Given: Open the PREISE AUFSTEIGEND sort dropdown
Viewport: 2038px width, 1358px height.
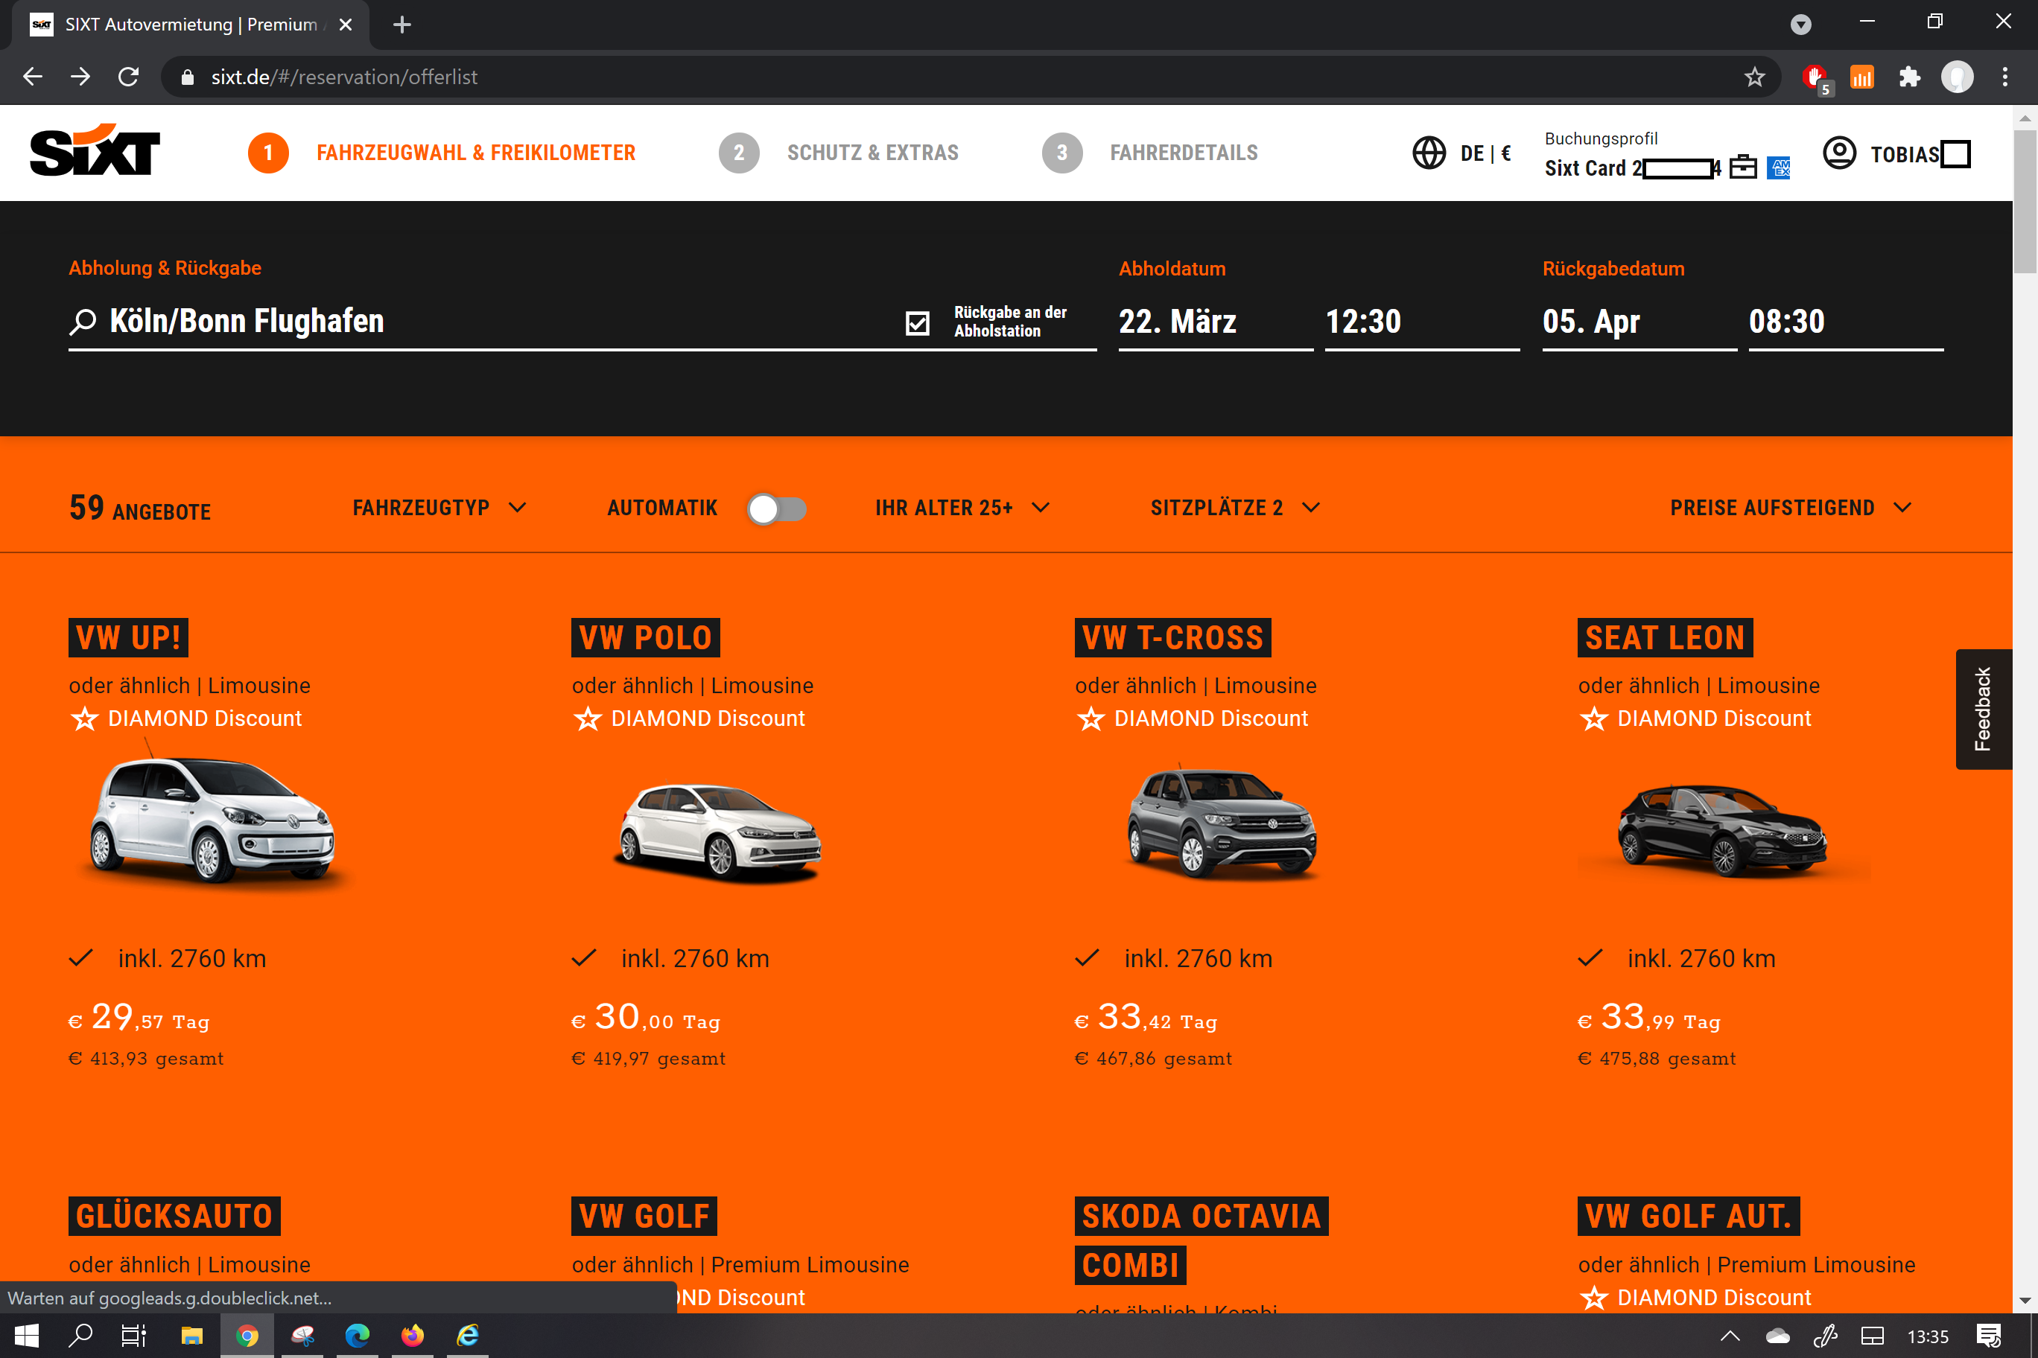Looking at the screenshot, I should (x=1791, y=508).
